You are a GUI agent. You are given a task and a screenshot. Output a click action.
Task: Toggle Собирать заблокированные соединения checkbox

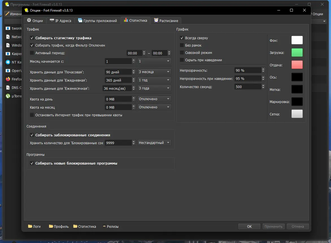point(32,135)
